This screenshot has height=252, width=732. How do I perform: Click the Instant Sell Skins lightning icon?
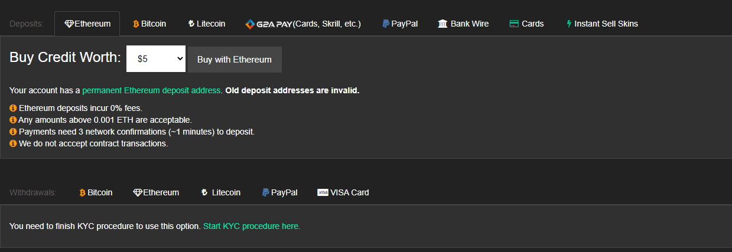pos(569,24)
